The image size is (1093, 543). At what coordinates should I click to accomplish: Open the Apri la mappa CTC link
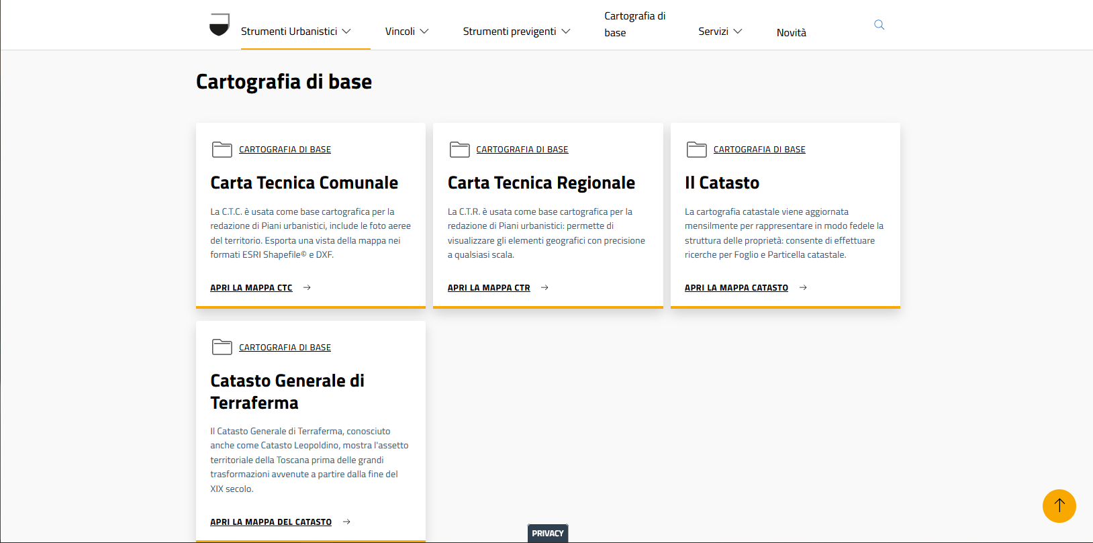click(x=251, y=287)
